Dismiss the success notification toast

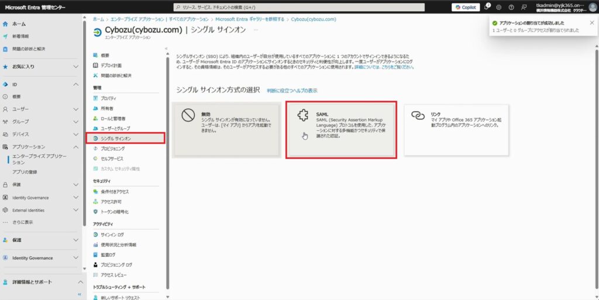(591, 22)
